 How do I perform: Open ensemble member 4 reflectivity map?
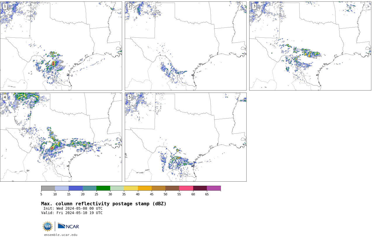point(61,137)
